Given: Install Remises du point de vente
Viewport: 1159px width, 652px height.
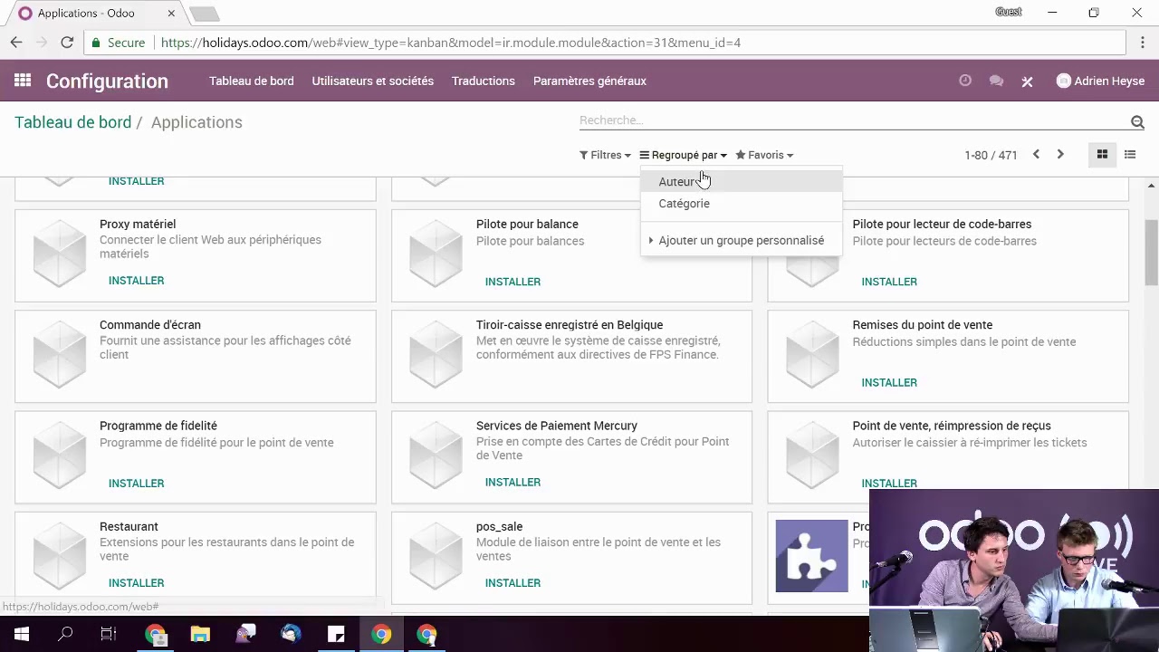Looking at the screenshot, I should 889,382.
